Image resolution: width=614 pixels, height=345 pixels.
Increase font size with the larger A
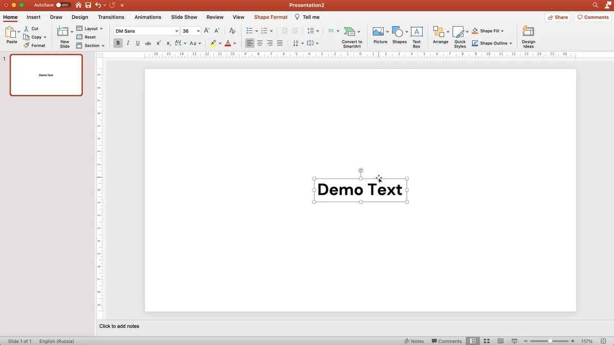207,31
